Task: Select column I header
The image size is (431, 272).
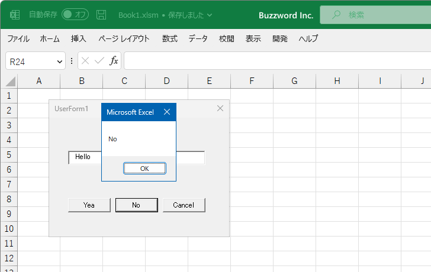Action: [x=380, y=81]
